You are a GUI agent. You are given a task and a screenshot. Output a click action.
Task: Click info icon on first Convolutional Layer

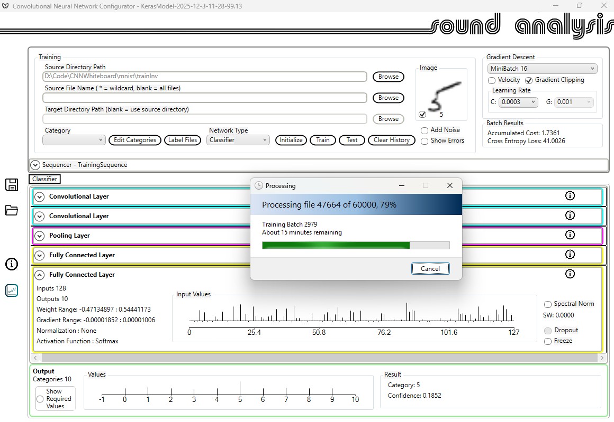point(570,196)
